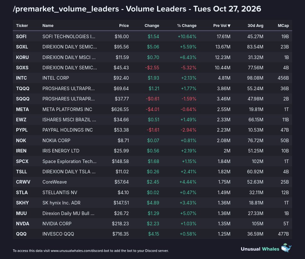Click the Space Exploration Tech... name
The width and height of the screenshot is (305, 259).
(x=69, y=161)
